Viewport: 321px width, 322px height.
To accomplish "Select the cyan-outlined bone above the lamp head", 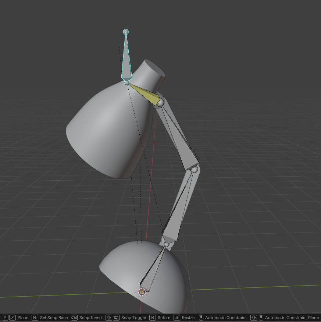I will (126, 61).
